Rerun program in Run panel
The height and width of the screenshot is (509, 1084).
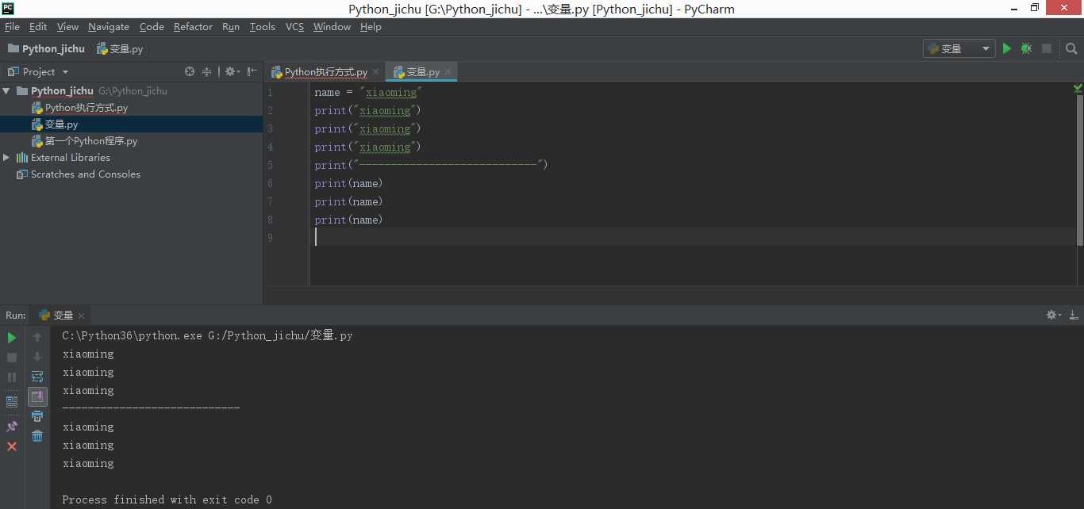pos(12,338)
